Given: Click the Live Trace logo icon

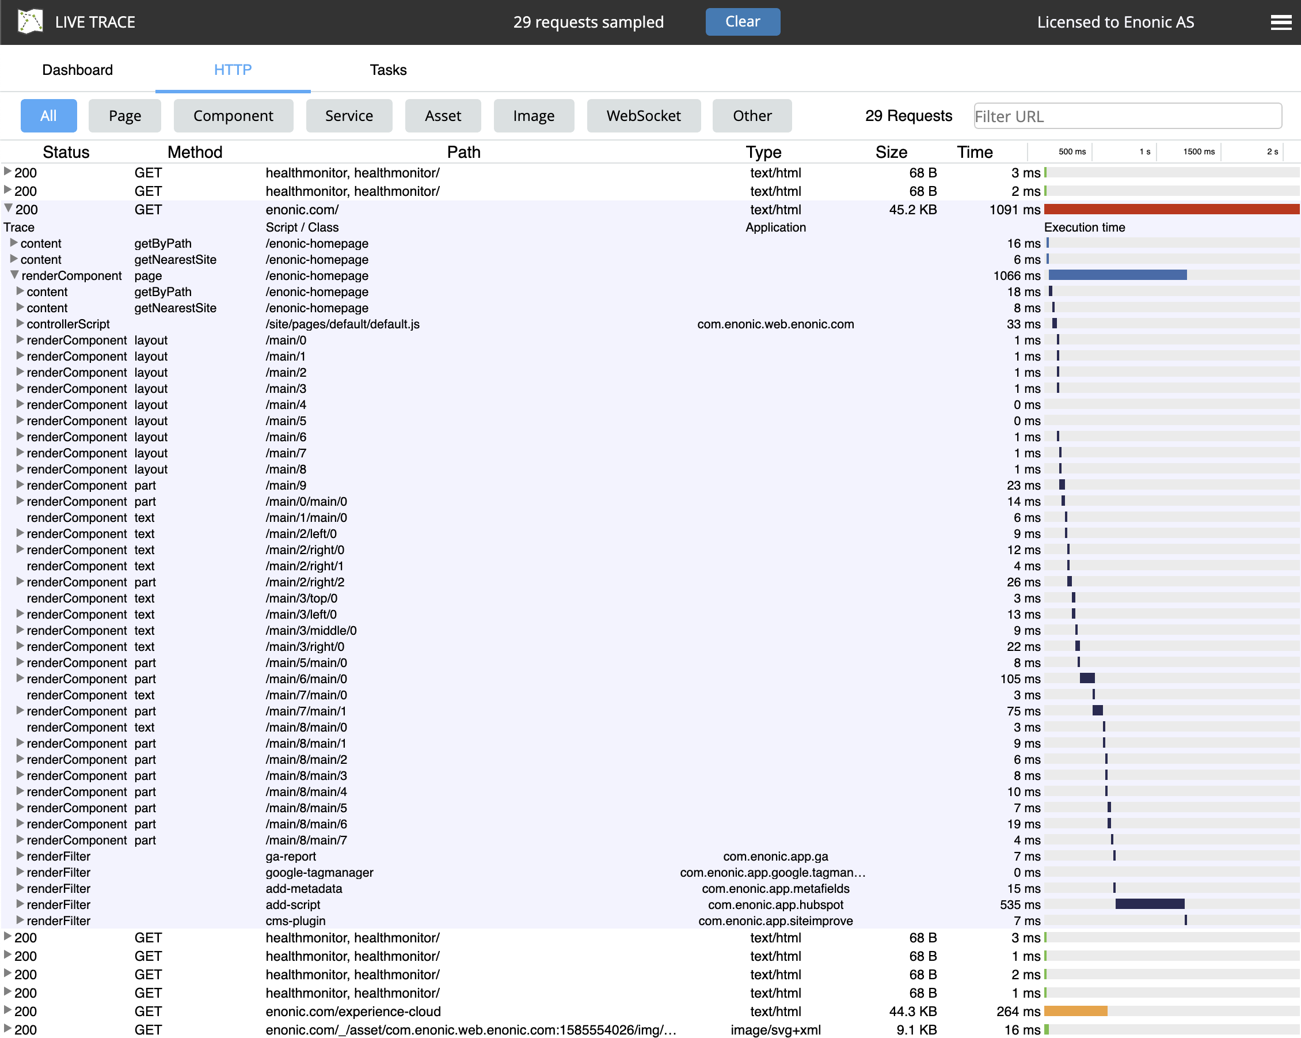Looking at the screenshot, I should [x=30, y=22].
